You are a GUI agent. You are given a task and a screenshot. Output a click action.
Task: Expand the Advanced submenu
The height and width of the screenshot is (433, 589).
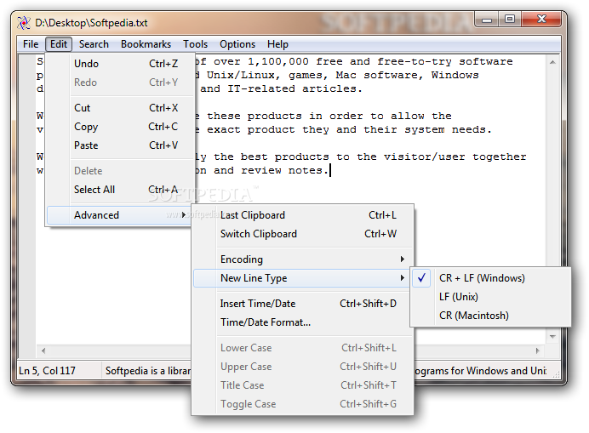pos(119,215)
